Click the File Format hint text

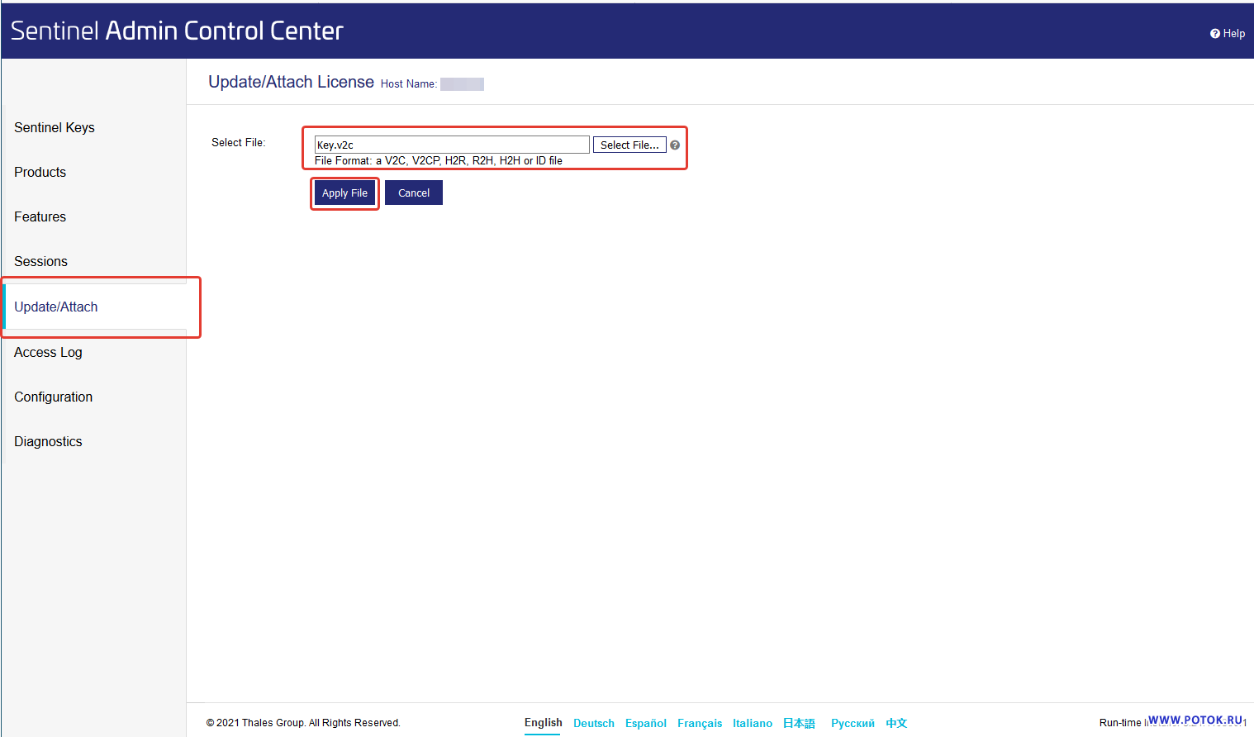[x=439, y=160]
